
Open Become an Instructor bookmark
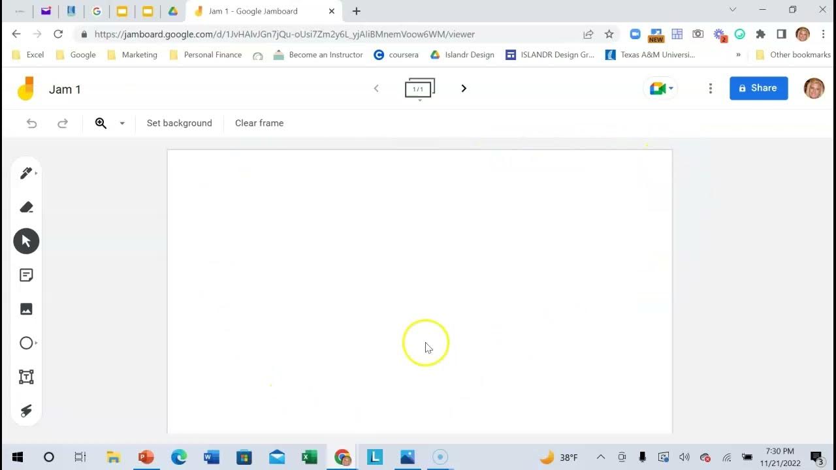(x=318, y=55)
